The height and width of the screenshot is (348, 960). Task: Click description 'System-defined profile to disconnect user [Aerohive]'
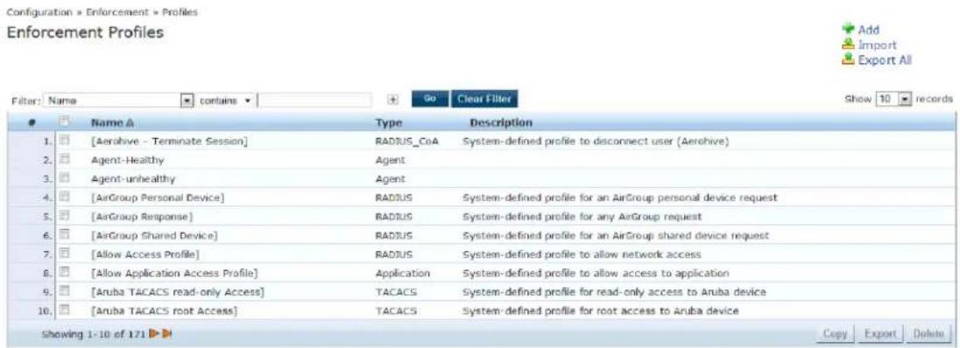click(595, 142)
